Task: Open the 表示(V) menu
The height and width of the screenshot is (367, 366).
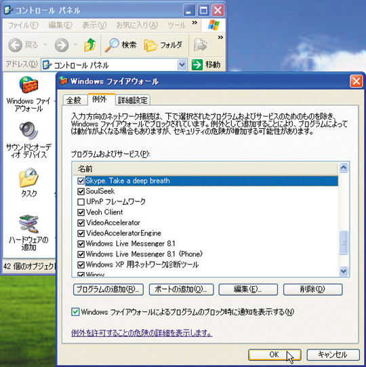Action: 94,25
